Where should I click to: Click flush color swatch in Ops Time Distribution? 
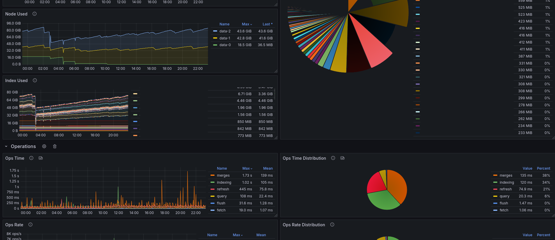(495, 203)
